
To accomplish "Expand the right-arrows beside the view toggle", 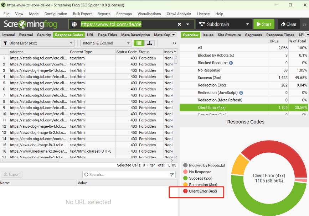I will pyautogui.click(x=174, y=43).
